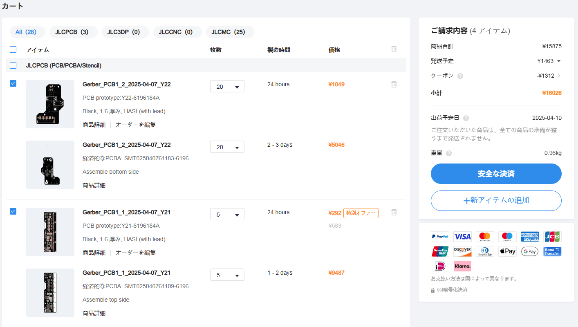Delete the Y21 PCB prototype via its trash icon
Image resolution: width=578 pixels, height=327 pixels.
click(x=394, y=212)
